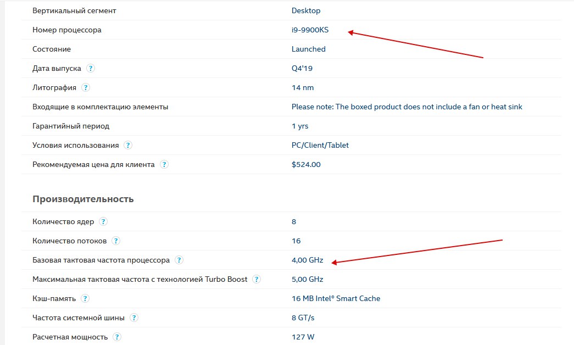Viewport: 574px width, 345px height.
Task: Click the Входящие в комплектацию элементы label
Action: 101,107
